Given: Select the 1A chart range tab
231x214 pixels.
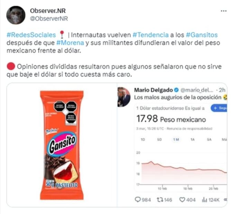Looking at the screenshot, I should pos(193,139).
